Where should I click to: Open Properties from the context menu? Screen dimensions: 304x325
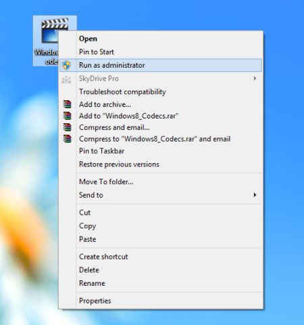(161, 301)
